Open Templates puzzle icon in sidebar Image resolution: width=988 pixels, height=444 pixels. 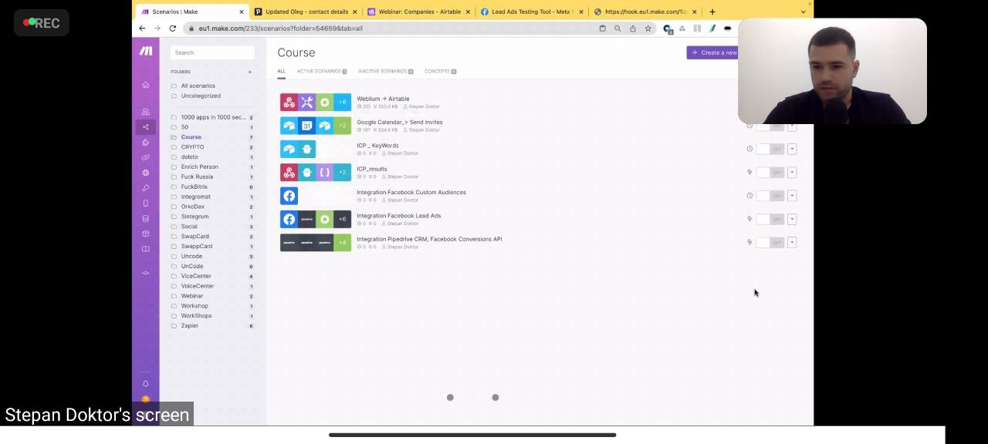click(145, 143)
